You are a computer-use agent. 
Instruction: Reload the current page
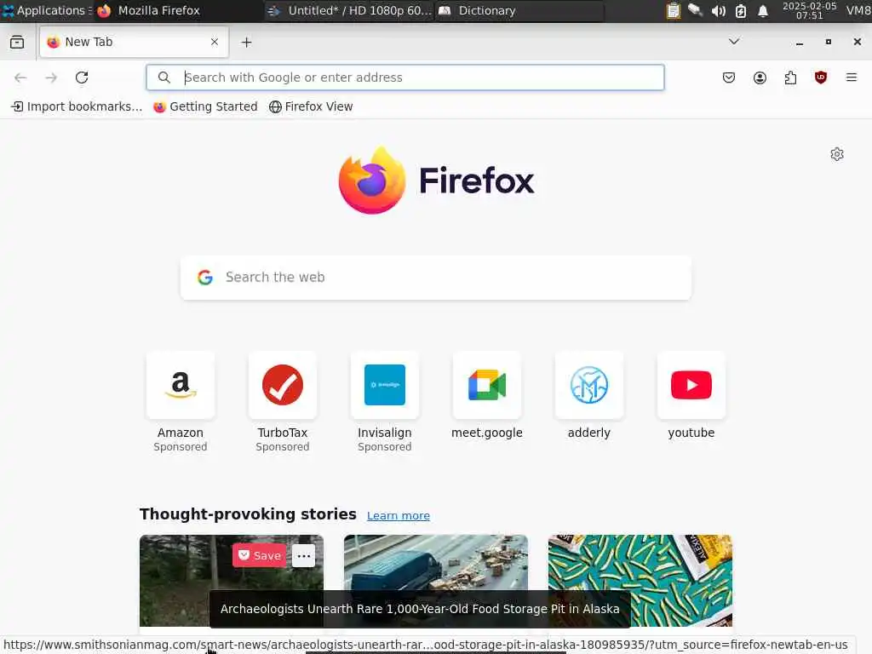tap(82, 77)
